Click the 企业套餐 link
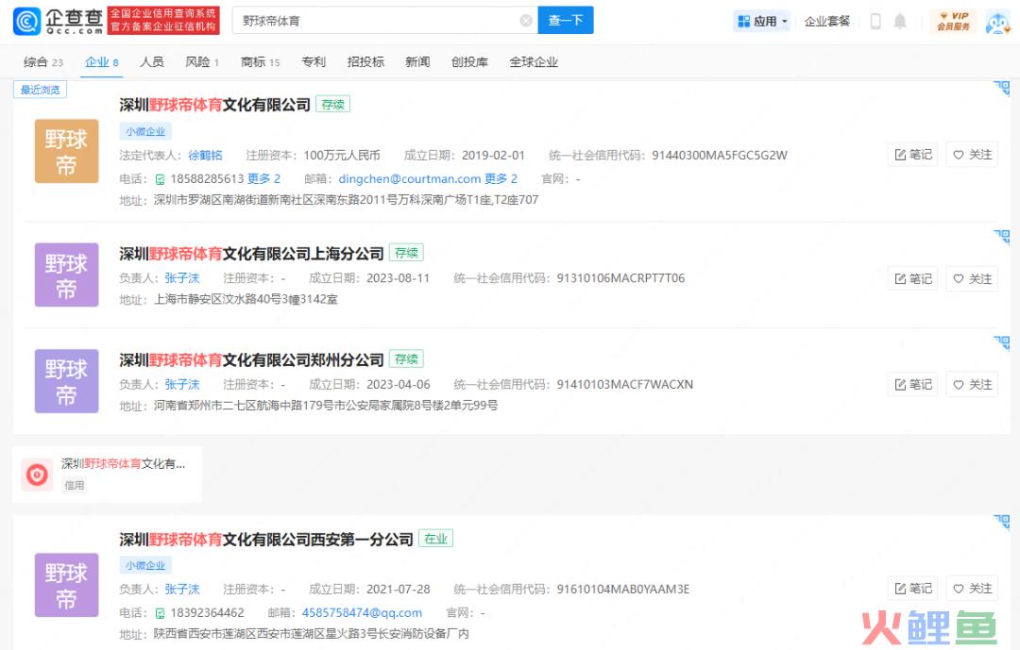The width and height of the screenshot is (1020, 650). 826,22
